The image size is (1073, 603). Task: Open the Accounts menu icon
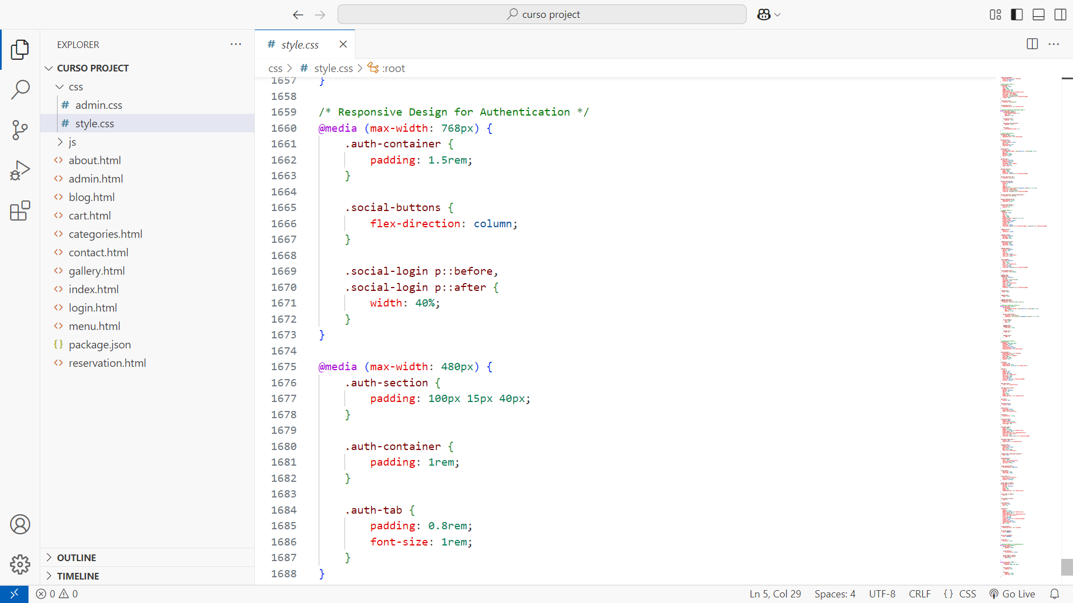[x=20, y=524]
